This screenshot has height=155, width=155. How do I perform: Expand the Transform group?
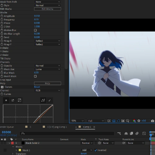coord(13,154)
